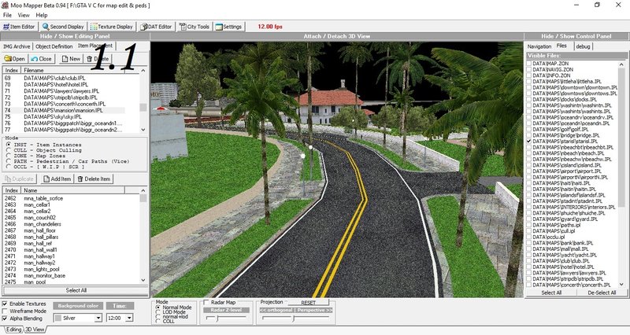630x335 pixels.
Task: Click De-Select All in Visible Files
Action: point(602,293)
